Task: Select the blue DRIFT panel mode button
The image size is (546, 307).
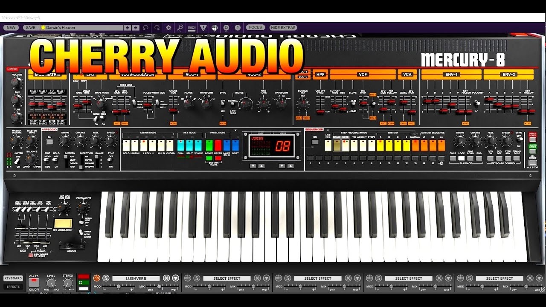Action: [235, 145]
